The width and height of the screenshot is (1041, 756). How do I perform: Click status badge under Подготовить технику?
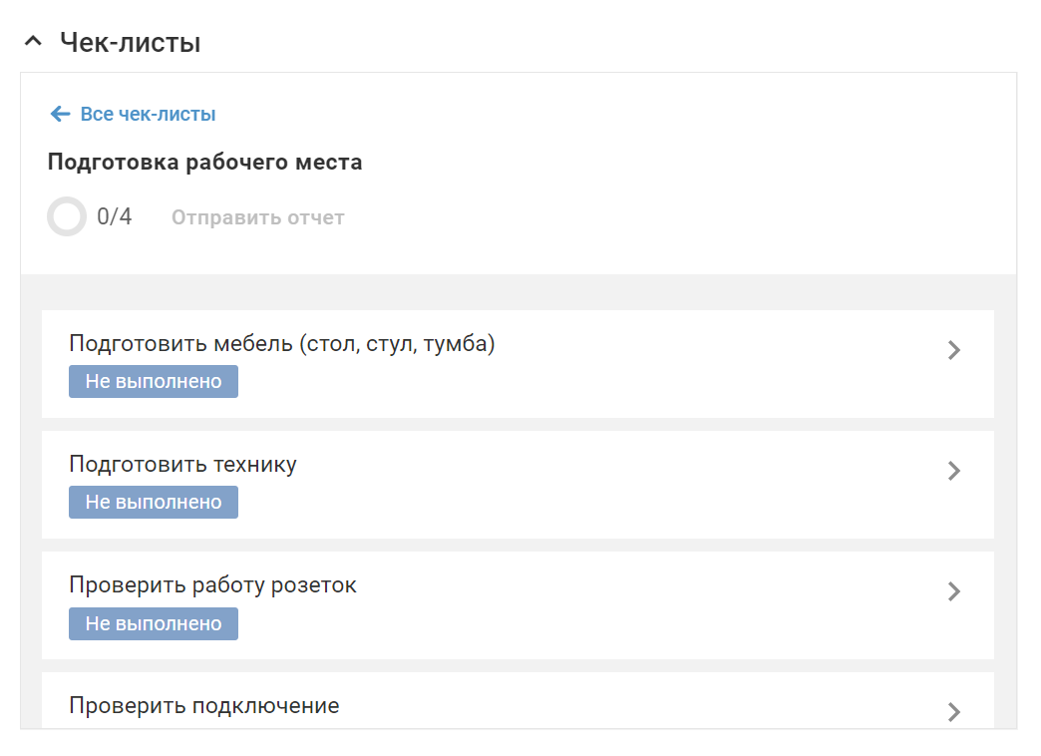coord(154,503)
